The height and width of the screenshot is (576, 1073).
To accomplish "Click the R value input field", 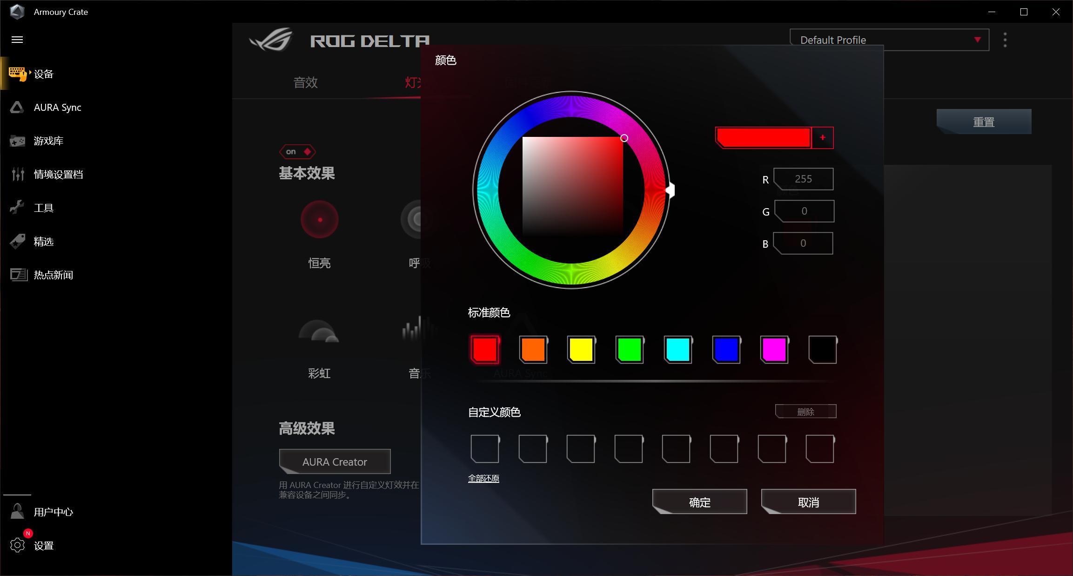I will pyautogui.click(x=804, y=179).
